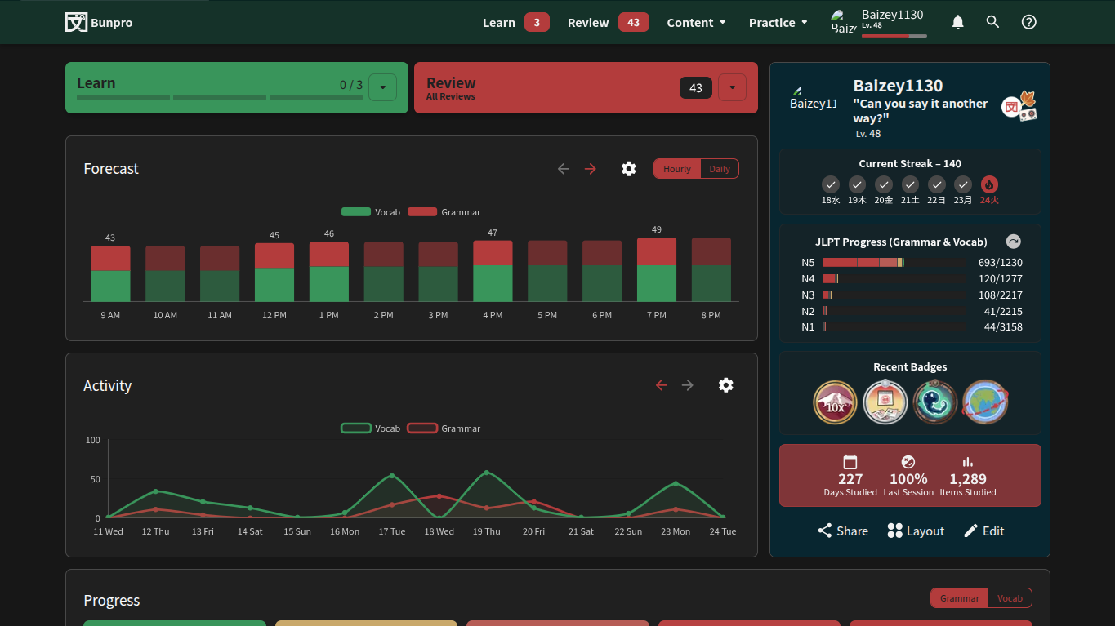Open the help question mark icon
This screenshot has width=1115, height=626.
click(x=1028, y=22)
